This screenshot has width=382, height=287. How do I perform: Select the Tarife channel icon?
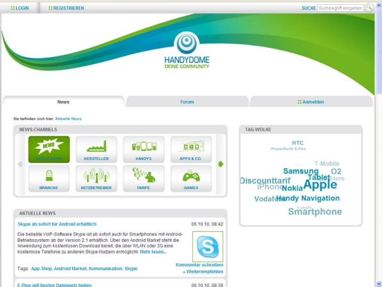coord(144,175)
